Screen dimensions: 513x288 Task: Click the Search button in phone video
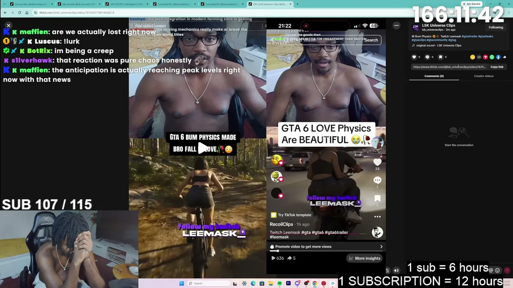pos(371,40)
